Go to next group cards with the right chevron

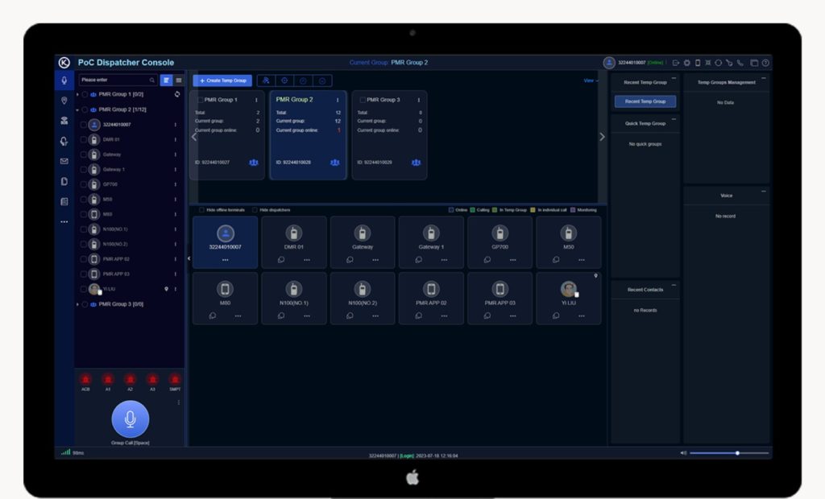click(602, 137)
